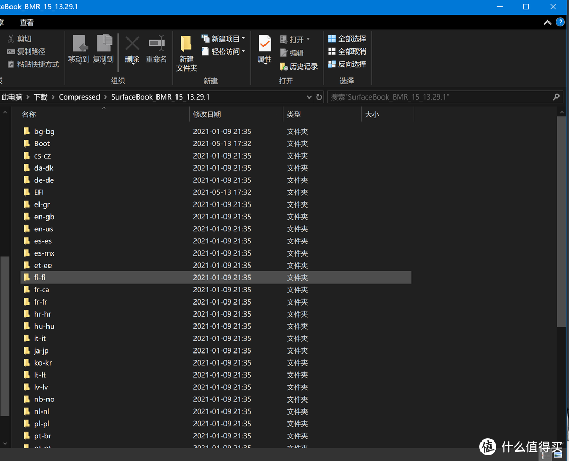Click SurfaceBook_BMR_15_13.29.1 breadcrumb
This screenshot has height=461, width=569.
point(160,97)
